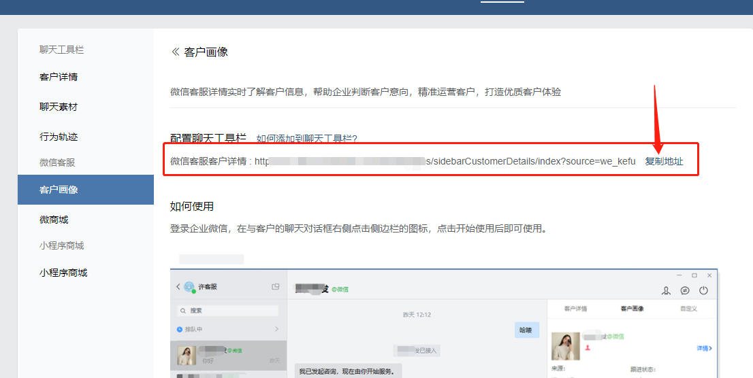Image resolution: width=753 pixels, height=378 pixels.
Task: Click the power icon in chat header
Action: [704, 290]
